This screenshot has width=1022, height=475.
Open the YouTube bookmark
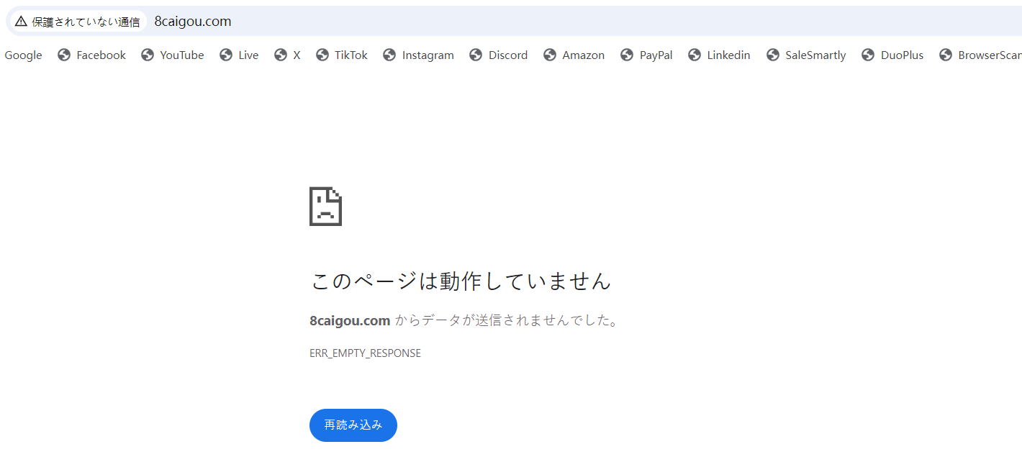click(x=173, y=55)
